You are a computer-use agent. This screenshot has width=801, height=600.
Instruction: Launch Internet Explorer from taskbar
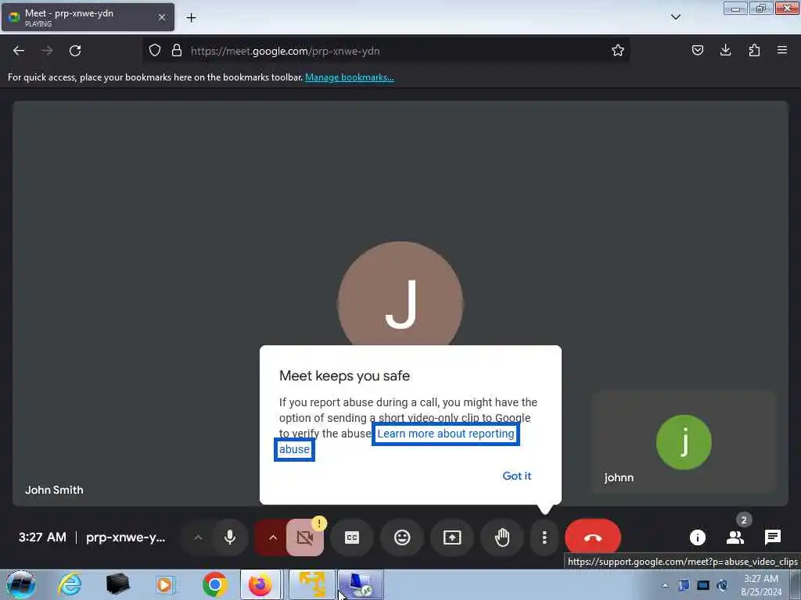pyautogui.click(x=70, y=584)
